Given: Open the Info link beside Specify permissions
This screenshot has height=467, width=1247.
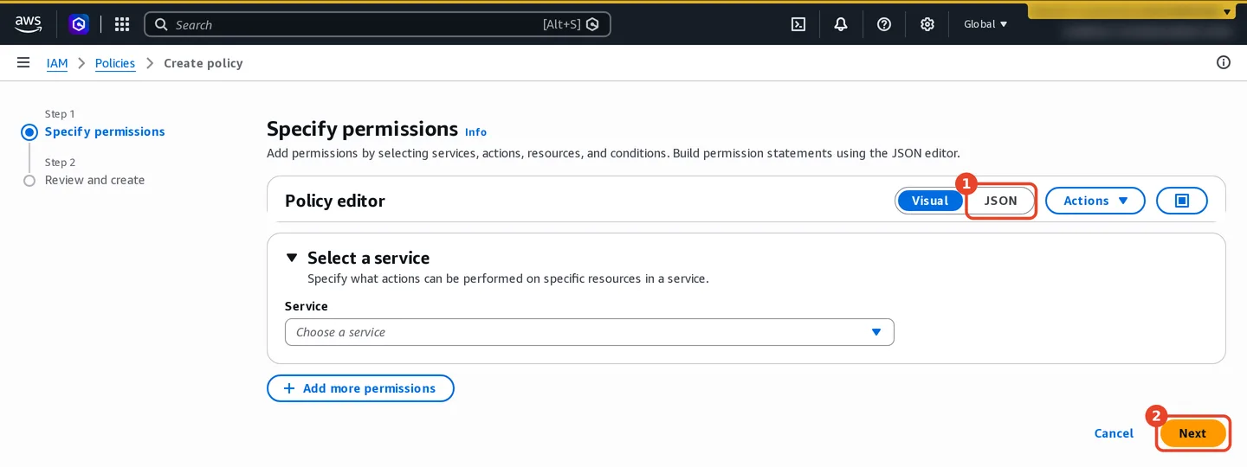Looking at the screenshot, I should 475,132.
